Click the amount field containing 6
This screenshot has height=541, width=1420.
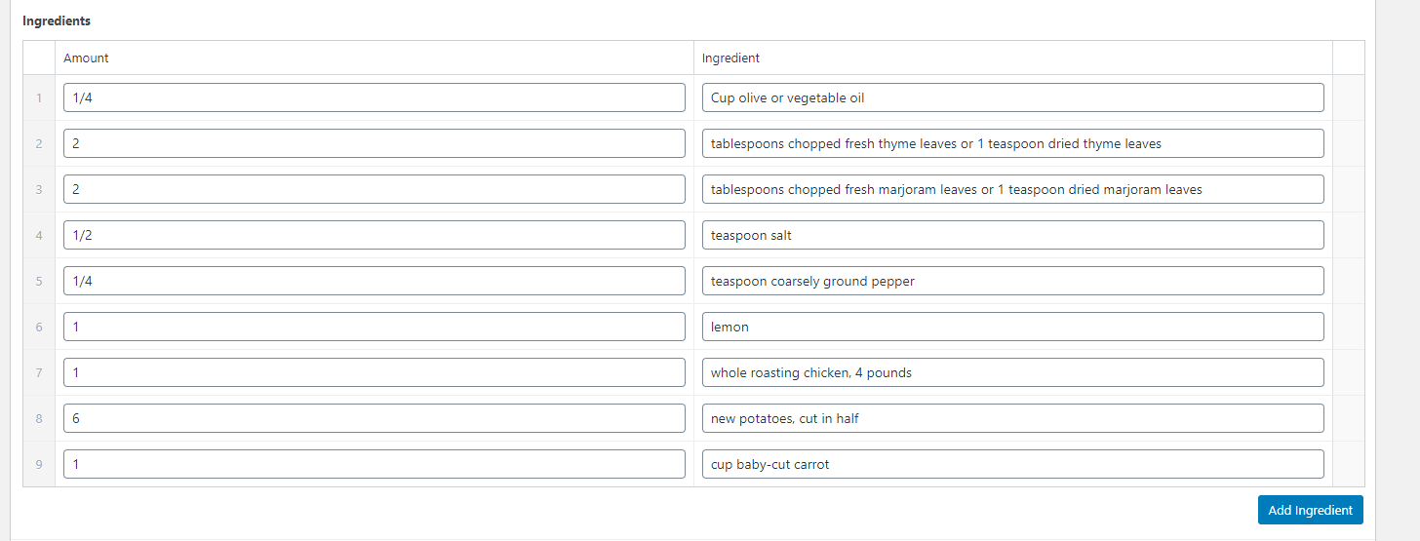point(374,418)
